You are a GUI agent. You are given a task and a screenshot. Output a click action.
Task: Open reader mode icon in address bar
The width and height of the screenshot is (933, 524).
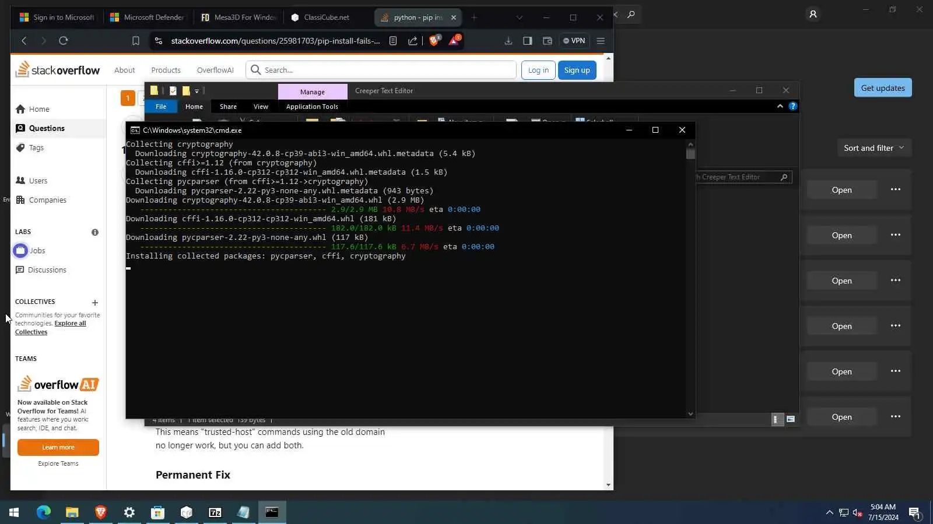click(393, 41)
